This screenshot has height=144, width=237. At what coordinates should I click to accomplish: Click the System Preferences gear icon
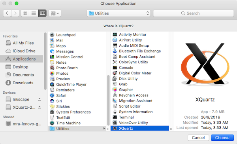click(52, 112)
